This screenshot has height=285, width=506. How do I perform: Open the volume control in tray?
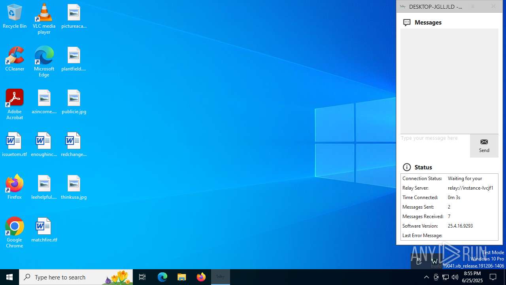pyautogui.click(x=455, y=277)
